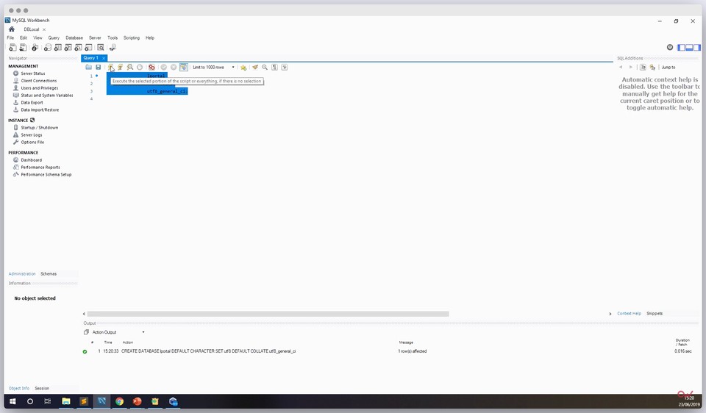
Task: Toggle automatic context help in SQL Additions
Action: 652,67
